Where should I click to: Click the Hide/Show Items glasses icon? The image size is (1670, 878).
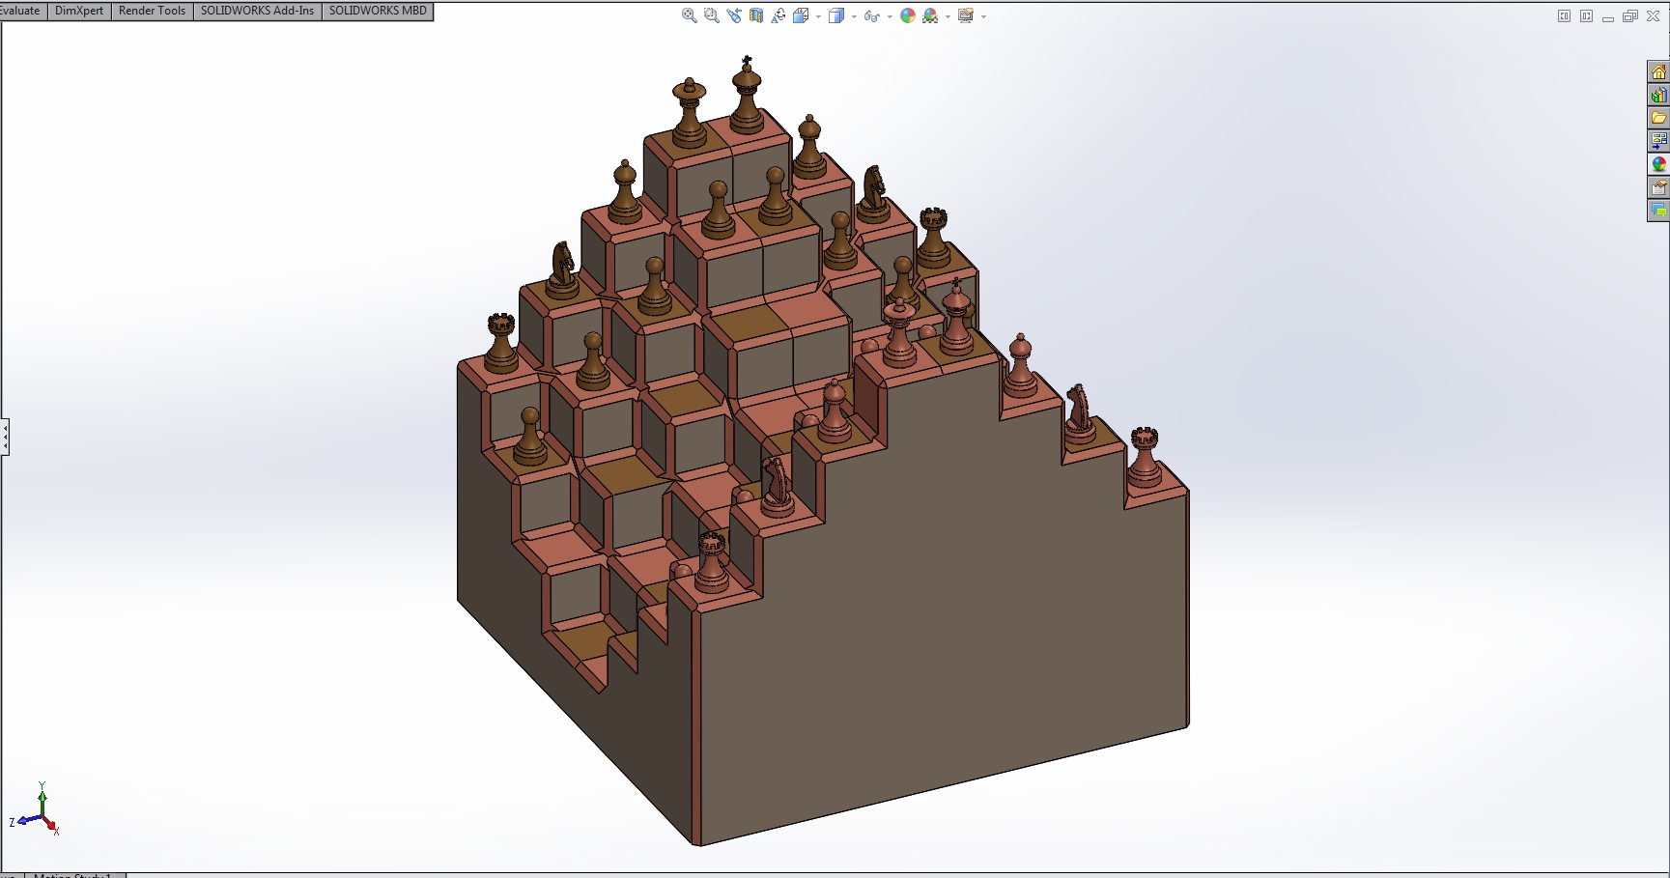pos(871,15)
